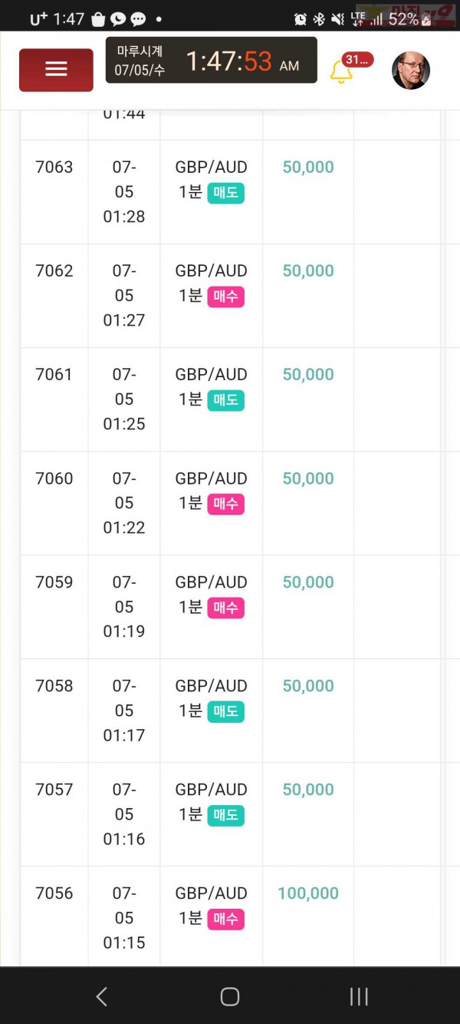
Task: Tap the red notification count badge
Action: [x=356, y=59]
